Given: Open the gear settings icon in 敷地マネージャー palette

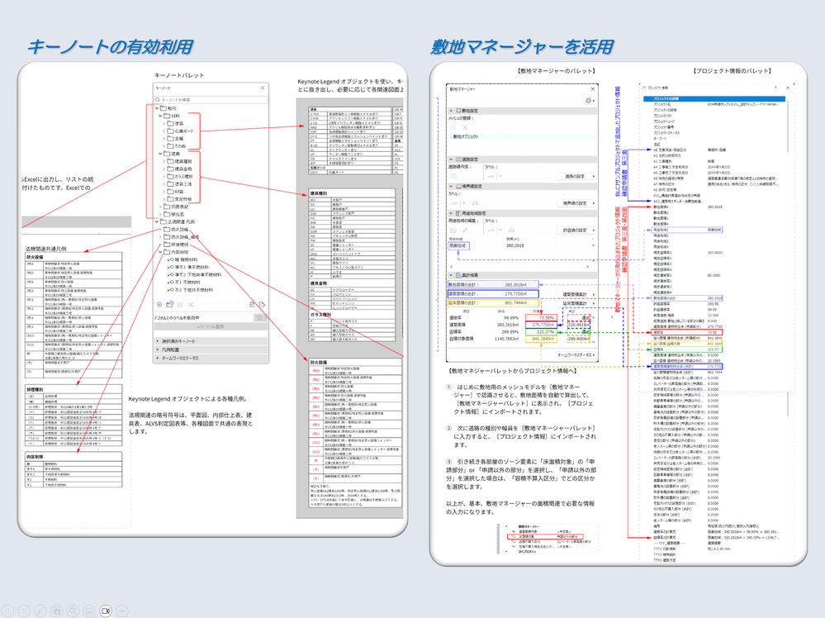Looking at the screenshot, I should [x=587, y=100].
